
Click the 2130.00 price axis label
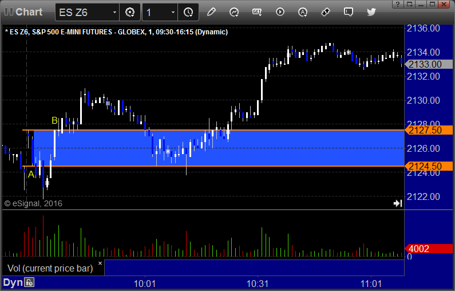tap(424, 100)
